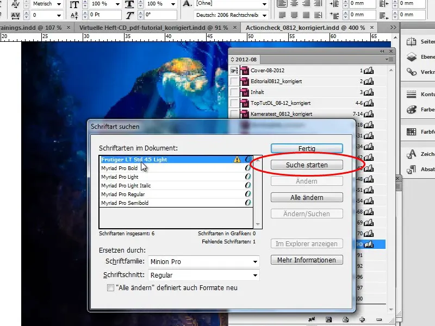This screenshot has height=326, width=435.
Task: Click the baseline shift icon beside 0 Pt
Action: [74, 15]
